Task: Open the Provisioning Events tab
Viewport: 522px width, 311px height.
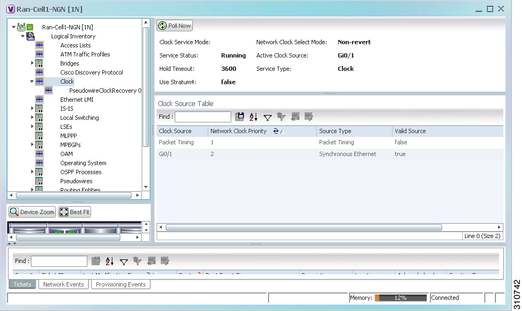Action: pos(120,284)
